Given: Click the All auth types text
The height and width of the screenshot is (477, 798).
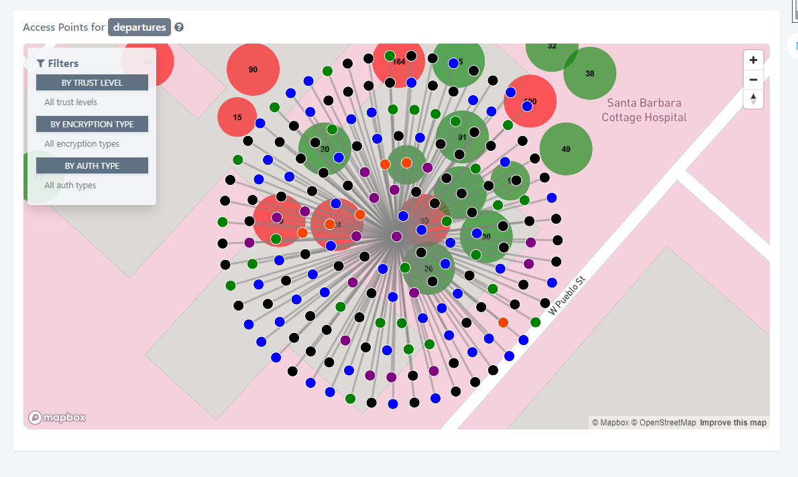Looking at the screenshot, I should coord(70,186).
